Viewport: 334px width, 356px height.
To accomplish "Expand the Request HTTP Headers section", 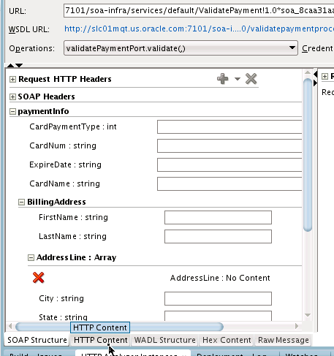I will click(12, 79).
